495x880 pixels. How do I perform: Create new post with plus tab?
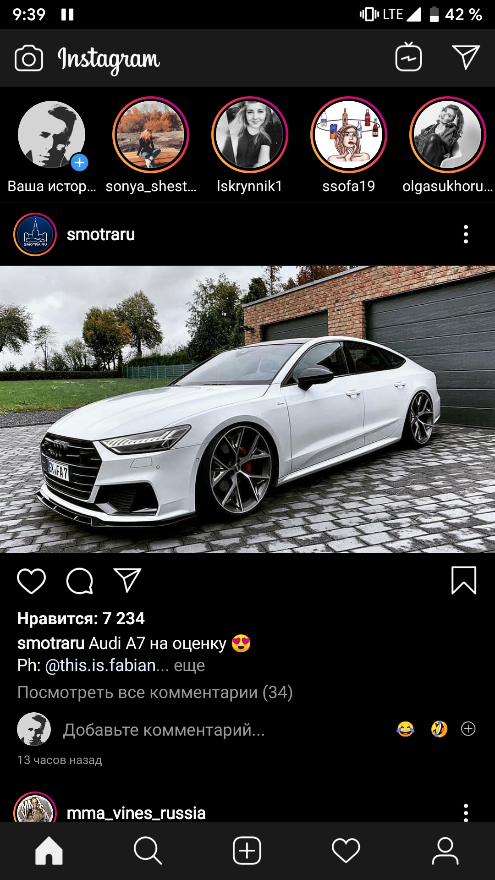coord(247,851)
